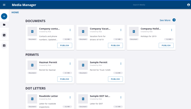The height and width of the screenshot is (109, 191).
Task: Click 'Letter for roadside inspections' description
Action: tap(47, 105)
